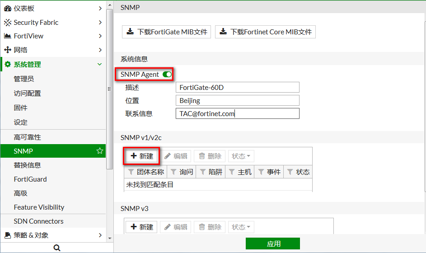Screen dimensions: 426x253
Task: Click the dashboard gauge icon beside 仪表板
Action: [x=8, y=9]
